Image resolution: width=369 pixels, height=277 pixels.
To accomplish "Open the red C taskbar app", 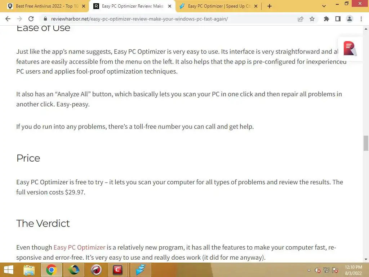I will [x=118, y=270].
